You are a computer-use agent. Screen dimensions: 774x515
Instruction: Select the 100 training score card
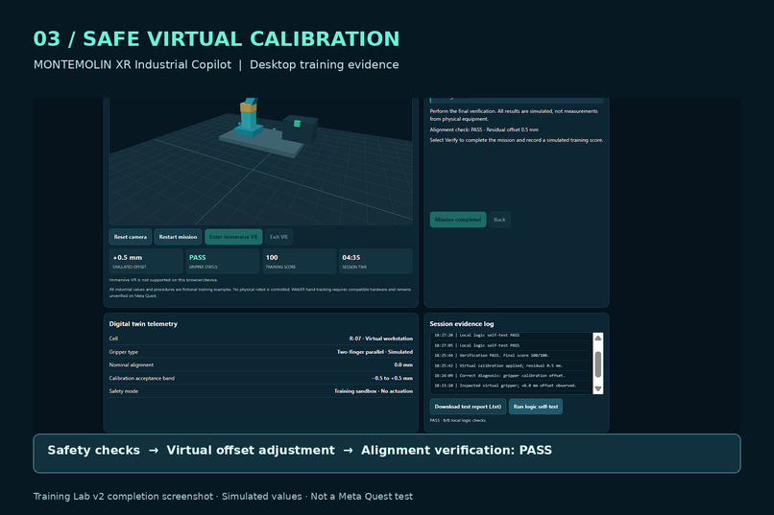[299, 261]
